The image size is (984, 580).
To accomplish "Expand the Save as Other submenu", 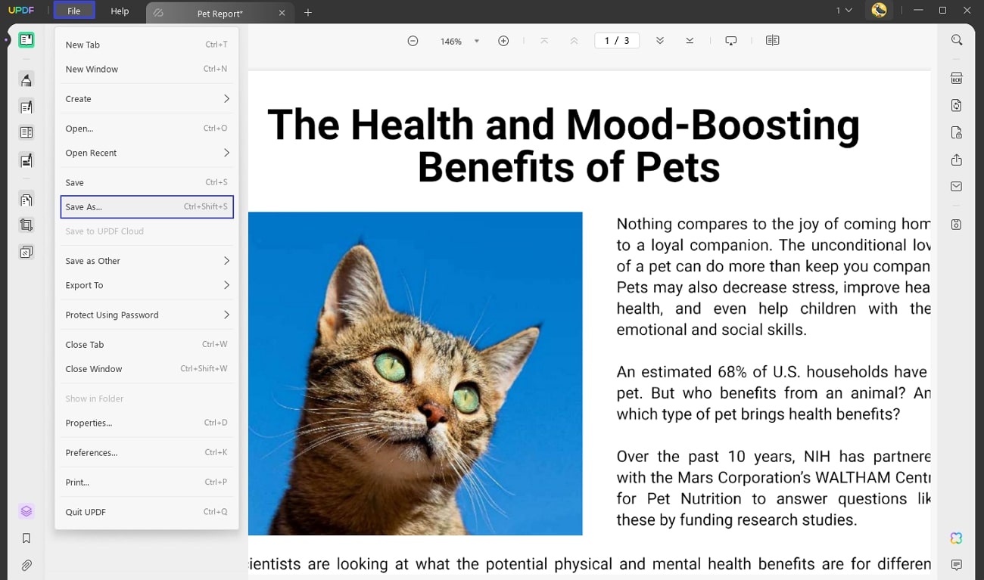I will pyautogui.click(x=147, y=260).
